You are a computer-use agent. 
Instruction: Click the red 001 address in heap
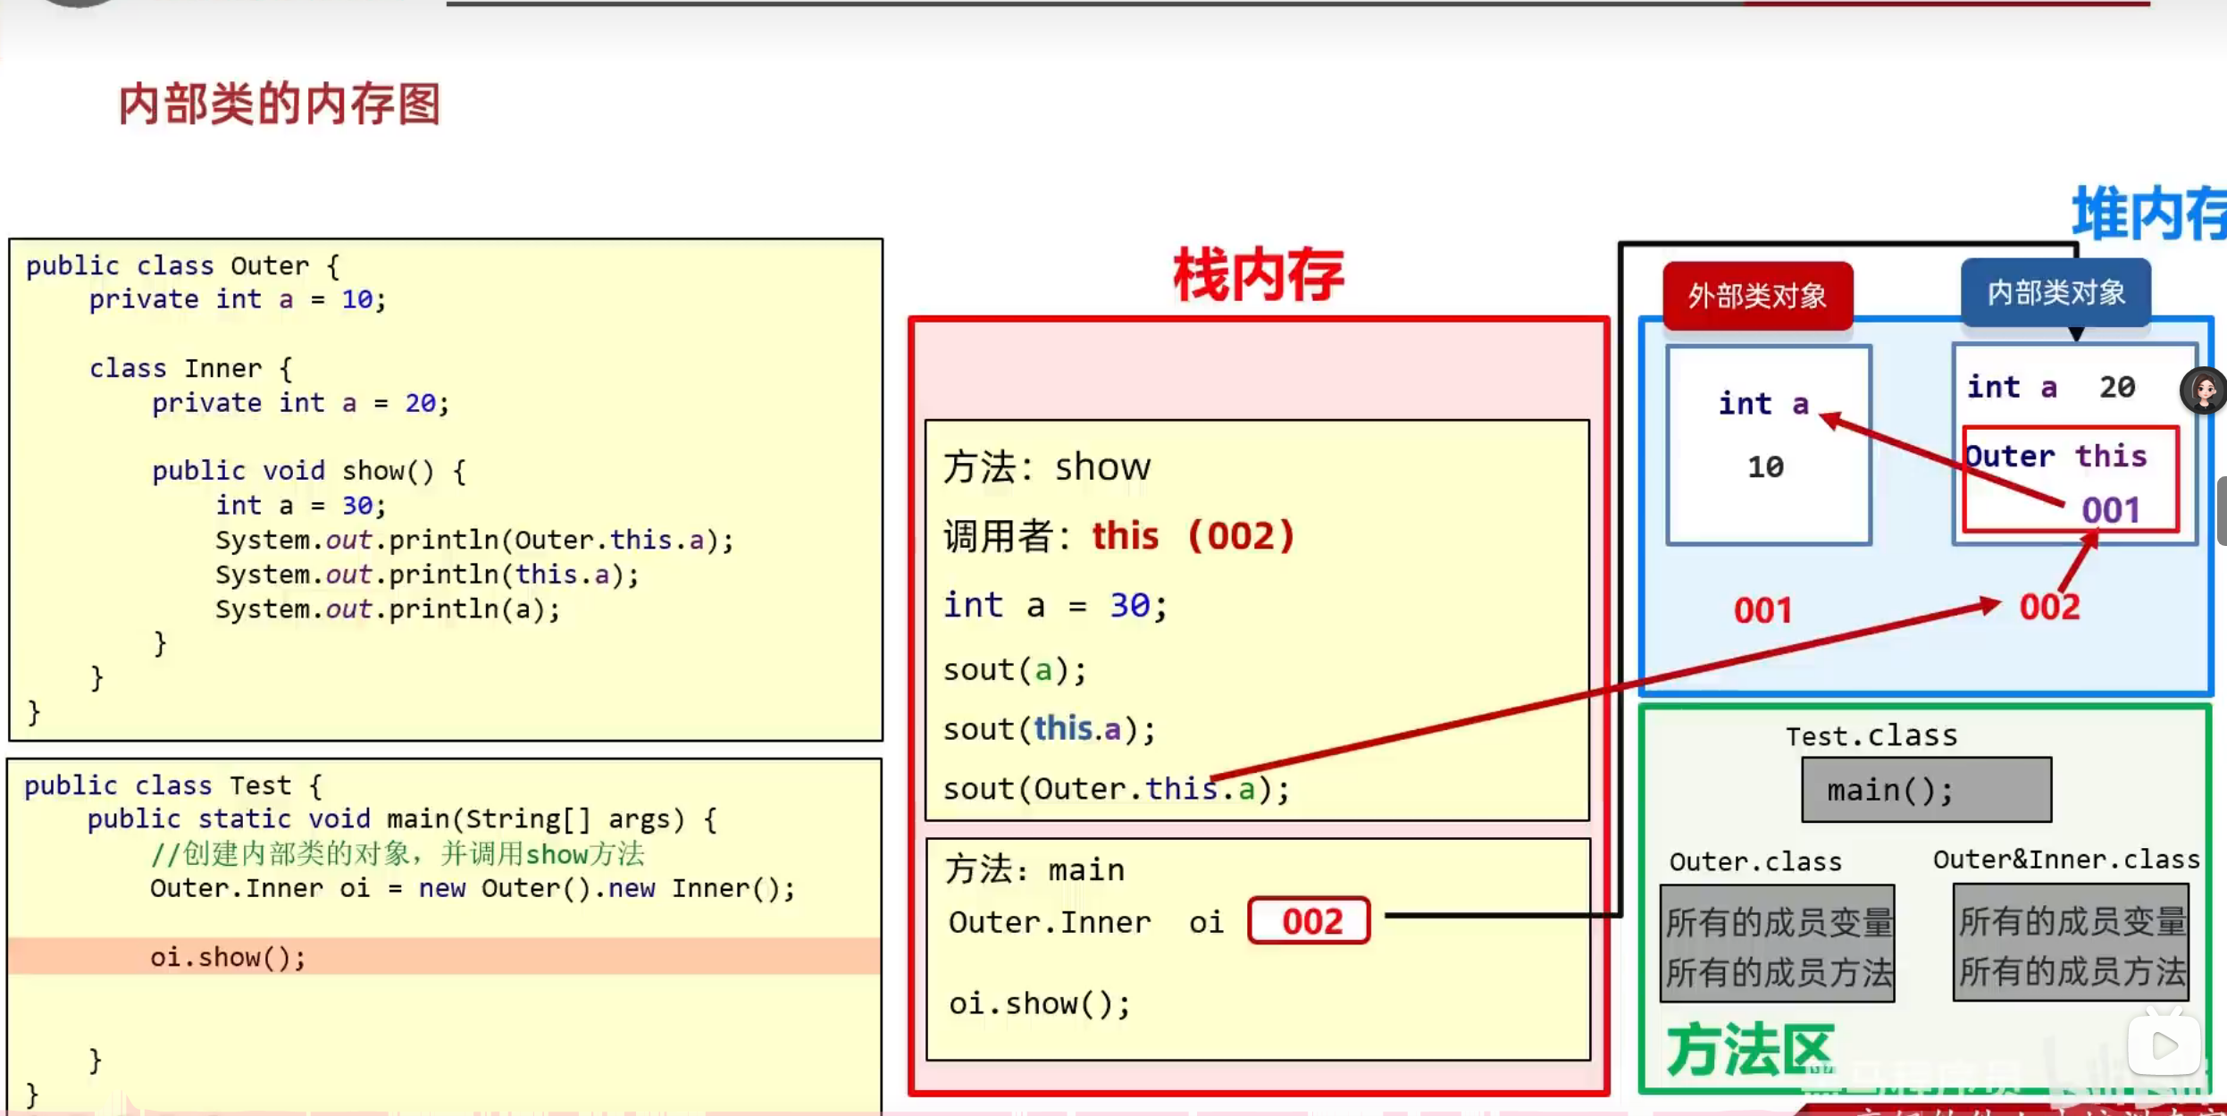(x=1762, y=611)
